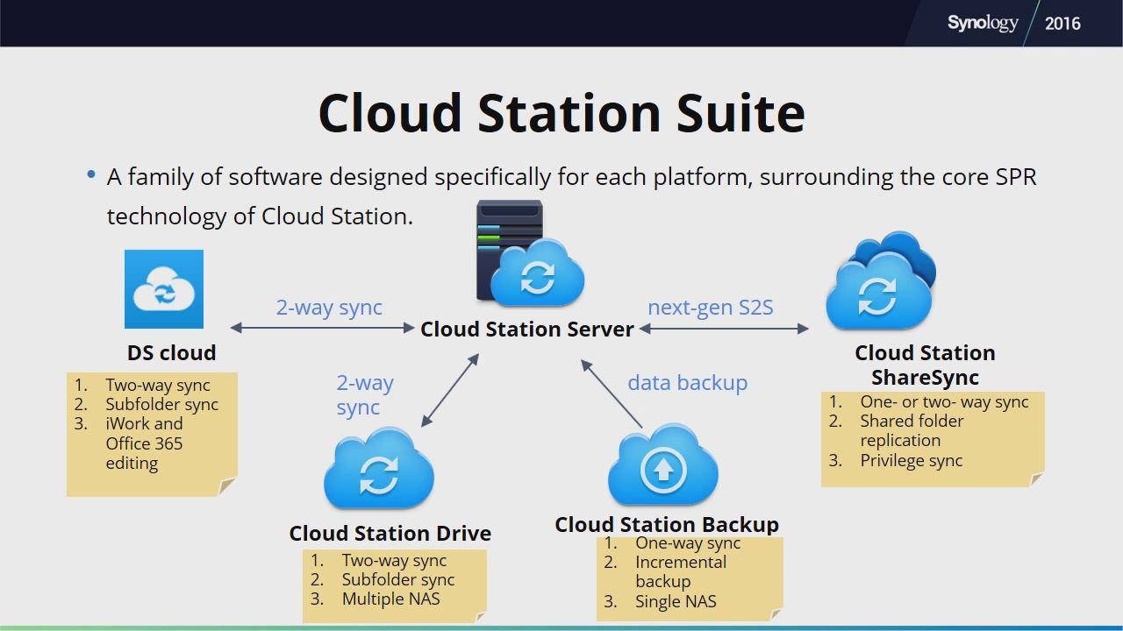Click 'Shared folder replication' item
The height and width of the screenshot is (631, 1123).
coord(912,430)
